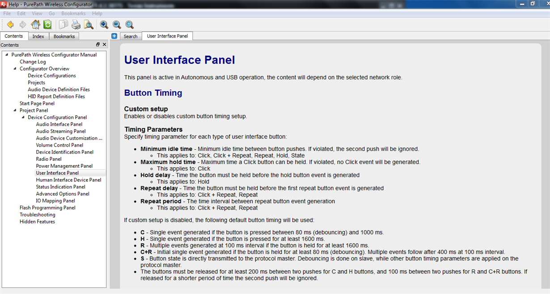The height and width of the screenshot is (294, 550).
Task: Open the Audio Interface Panel topic
Action: pos(59,124)
